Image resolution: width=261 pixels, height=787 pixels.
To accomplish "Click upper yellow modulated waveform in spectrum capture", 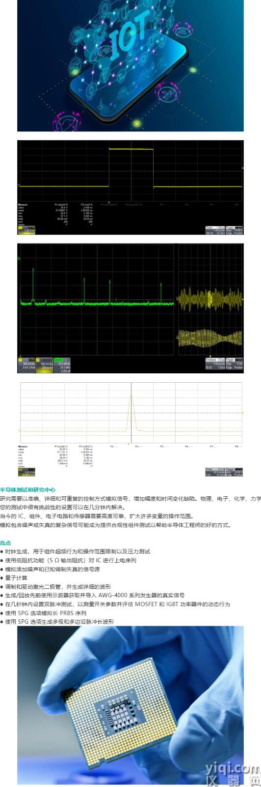I will [209, 298].
